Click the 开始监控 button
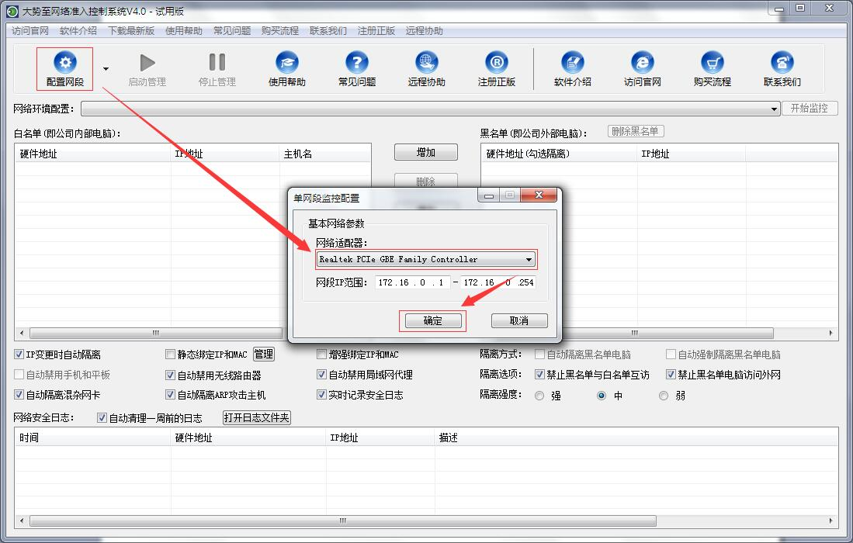853x543 pixels. point(809,108)
